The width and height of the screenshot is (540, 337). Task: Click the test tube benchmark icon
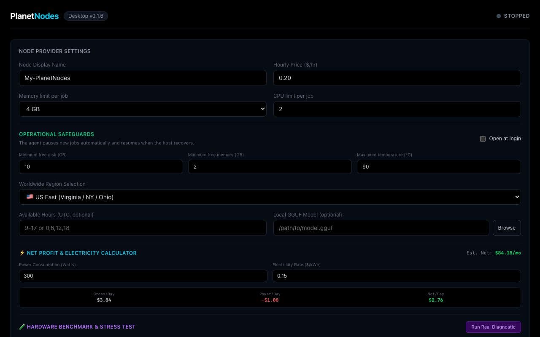coord(22,326)
